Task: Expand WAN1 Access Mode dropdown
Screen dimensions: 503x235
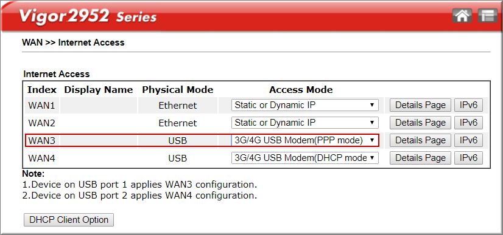Action: (304, 105)
